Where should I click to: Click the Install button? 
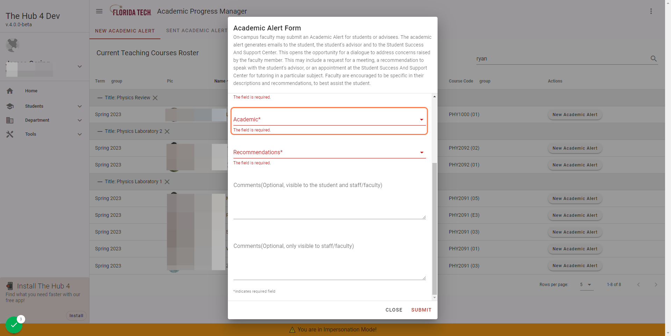76,316
